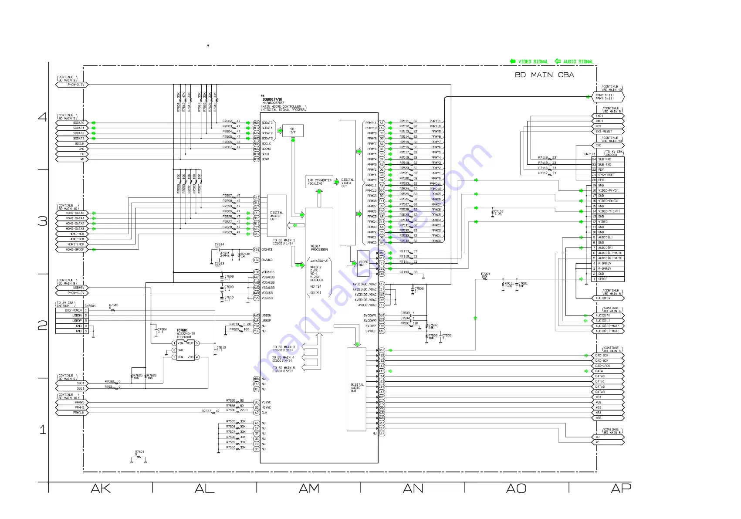
Task: Click the VIDEO DAC block
Action: 363,263
